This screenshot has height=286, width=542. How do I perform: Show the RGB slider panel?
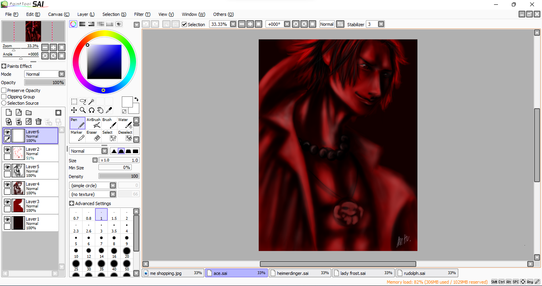(x=82, y=24)
